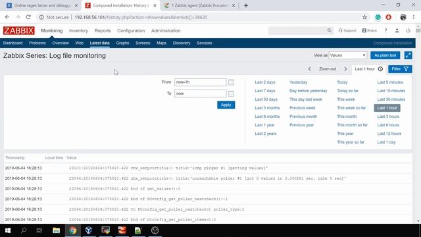Go to previous time period arrow
Viewport: 421px width, 237px height.
tap(309, 69)
